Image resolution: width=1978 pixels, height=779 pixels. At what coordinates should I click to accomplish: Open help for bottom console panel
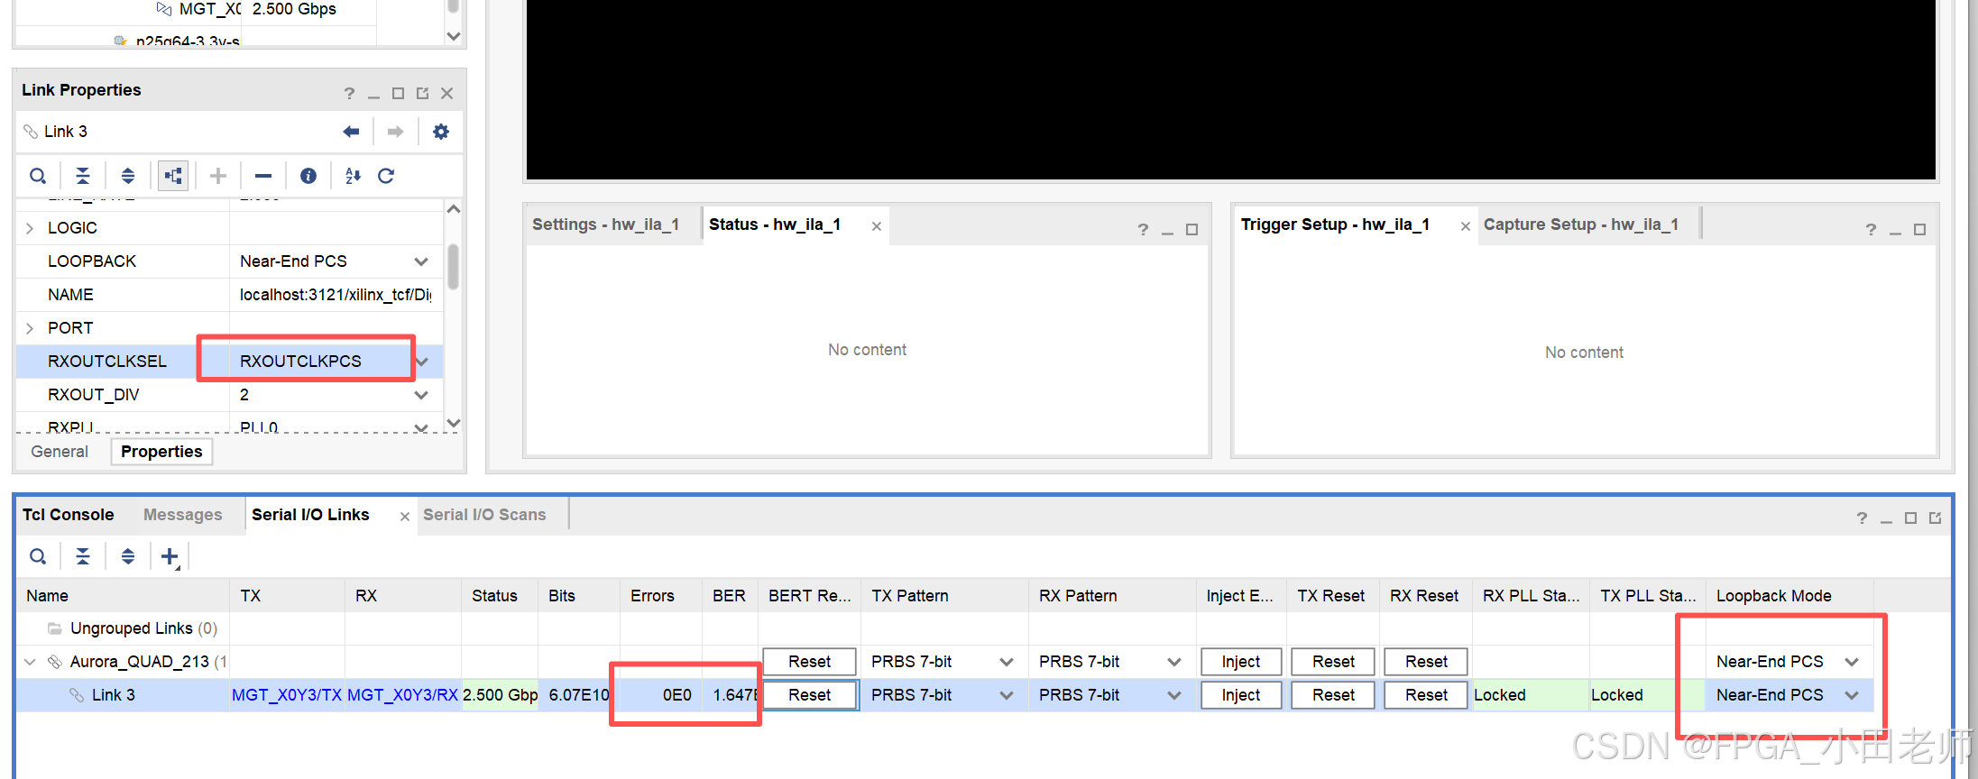click(1862, 518)
